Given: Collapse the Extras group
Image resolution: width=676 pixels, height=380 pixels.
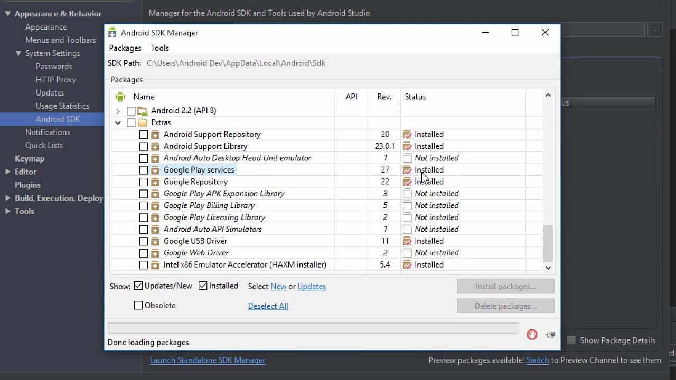Looking at the screenshot, I should tap(118, 122).
